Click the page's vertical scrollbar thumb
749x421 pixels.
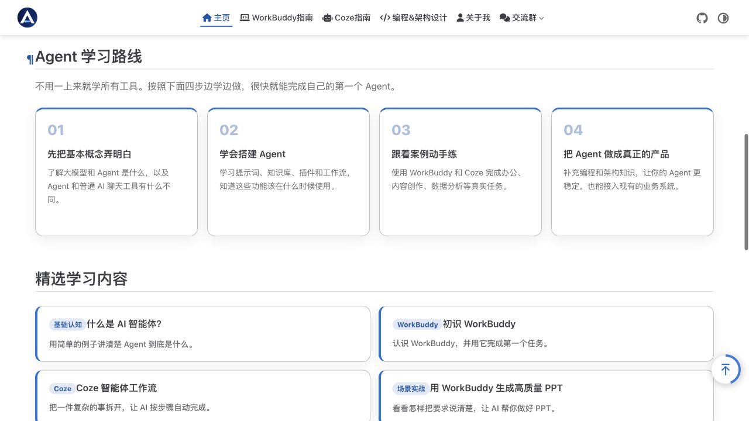[746, 192]
